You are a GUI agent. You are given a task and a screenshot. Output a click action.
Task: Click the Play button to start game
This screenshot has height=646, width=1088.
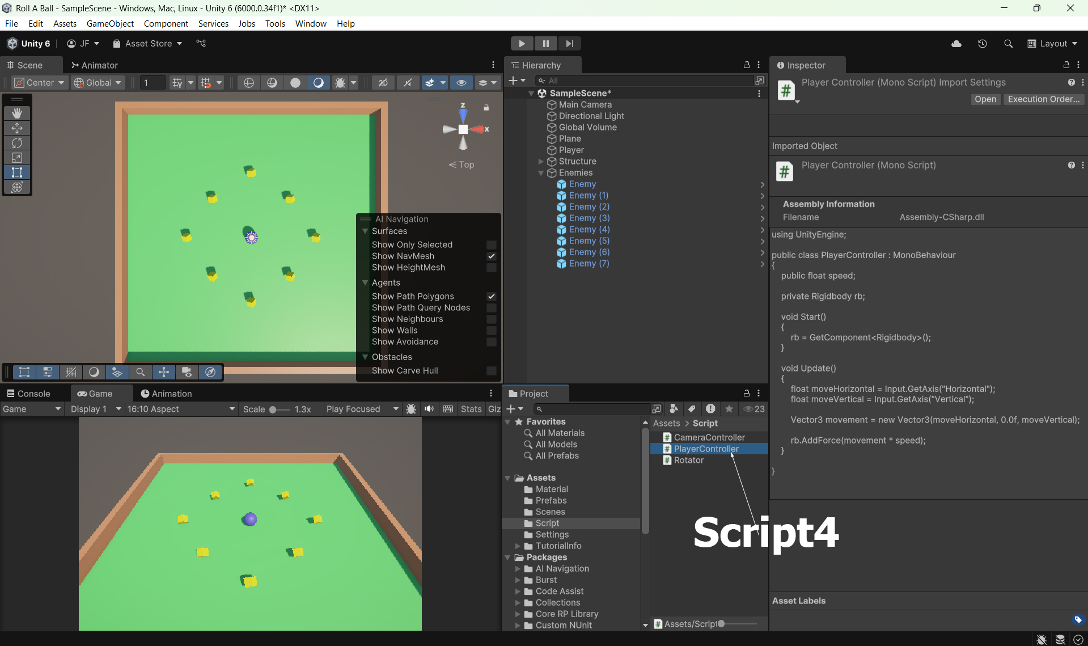click(522, 44)
